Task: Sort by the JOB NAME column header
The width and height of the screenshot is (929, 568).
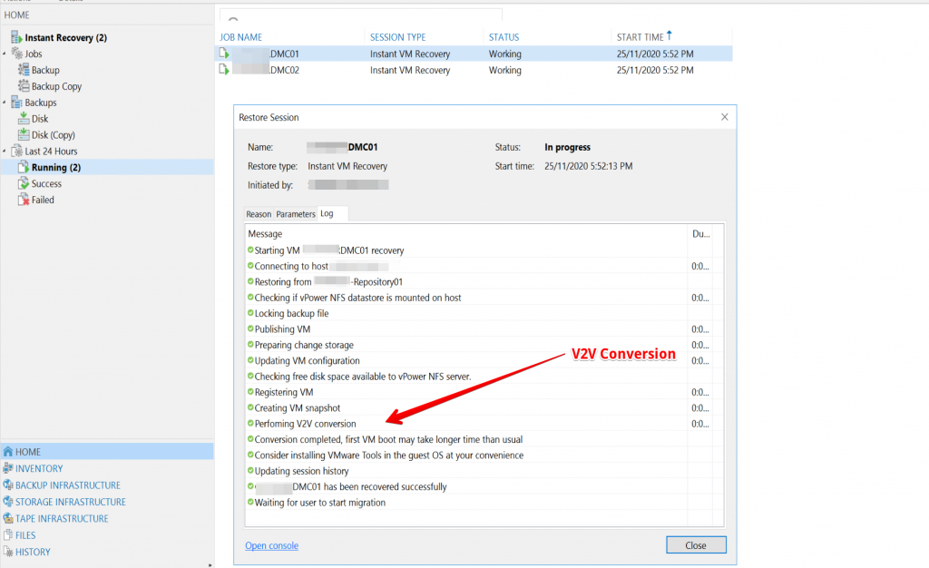Action: pos(241,36)
